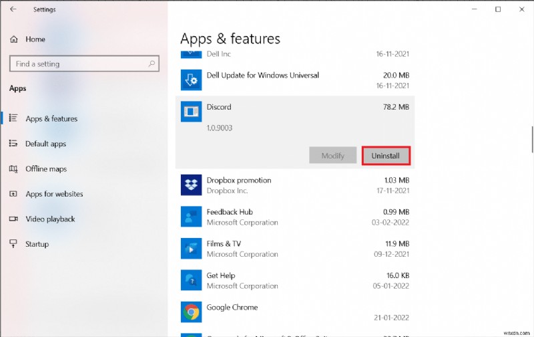
Task: Click the Dell Inc publisher text
Action: 219,54
